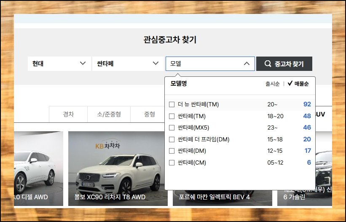Sort models by 출시순
This screenshot has height=222, width=346.
[x=273, y=84]
